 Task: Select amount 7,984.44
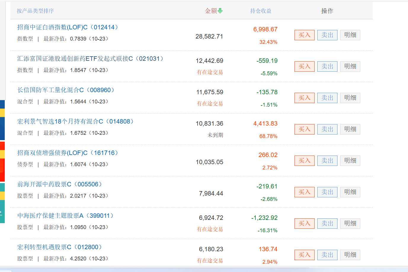(x=211, y=193)
